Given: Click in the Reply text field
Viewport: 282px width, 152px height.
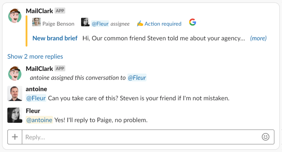Looking at the screenshot, I should point(141,137).
